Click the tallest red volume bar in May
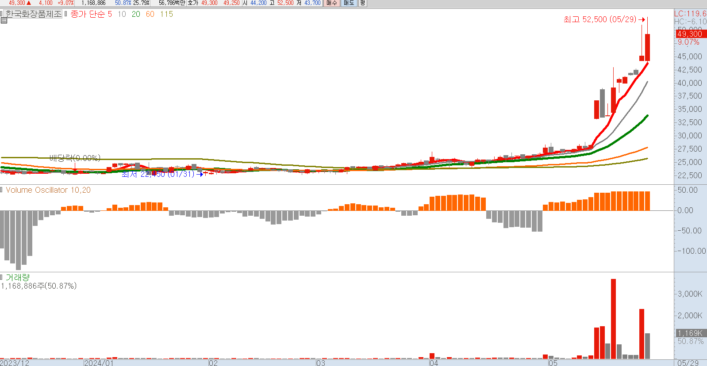 613,319
